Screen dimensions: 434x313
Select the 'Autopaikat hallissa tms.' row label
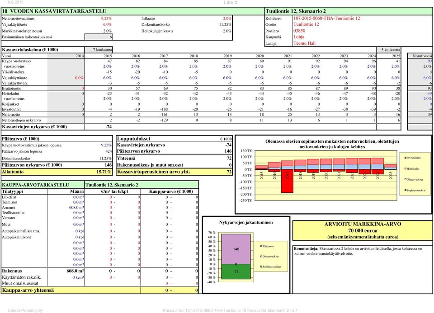click(x=21, y=231)
